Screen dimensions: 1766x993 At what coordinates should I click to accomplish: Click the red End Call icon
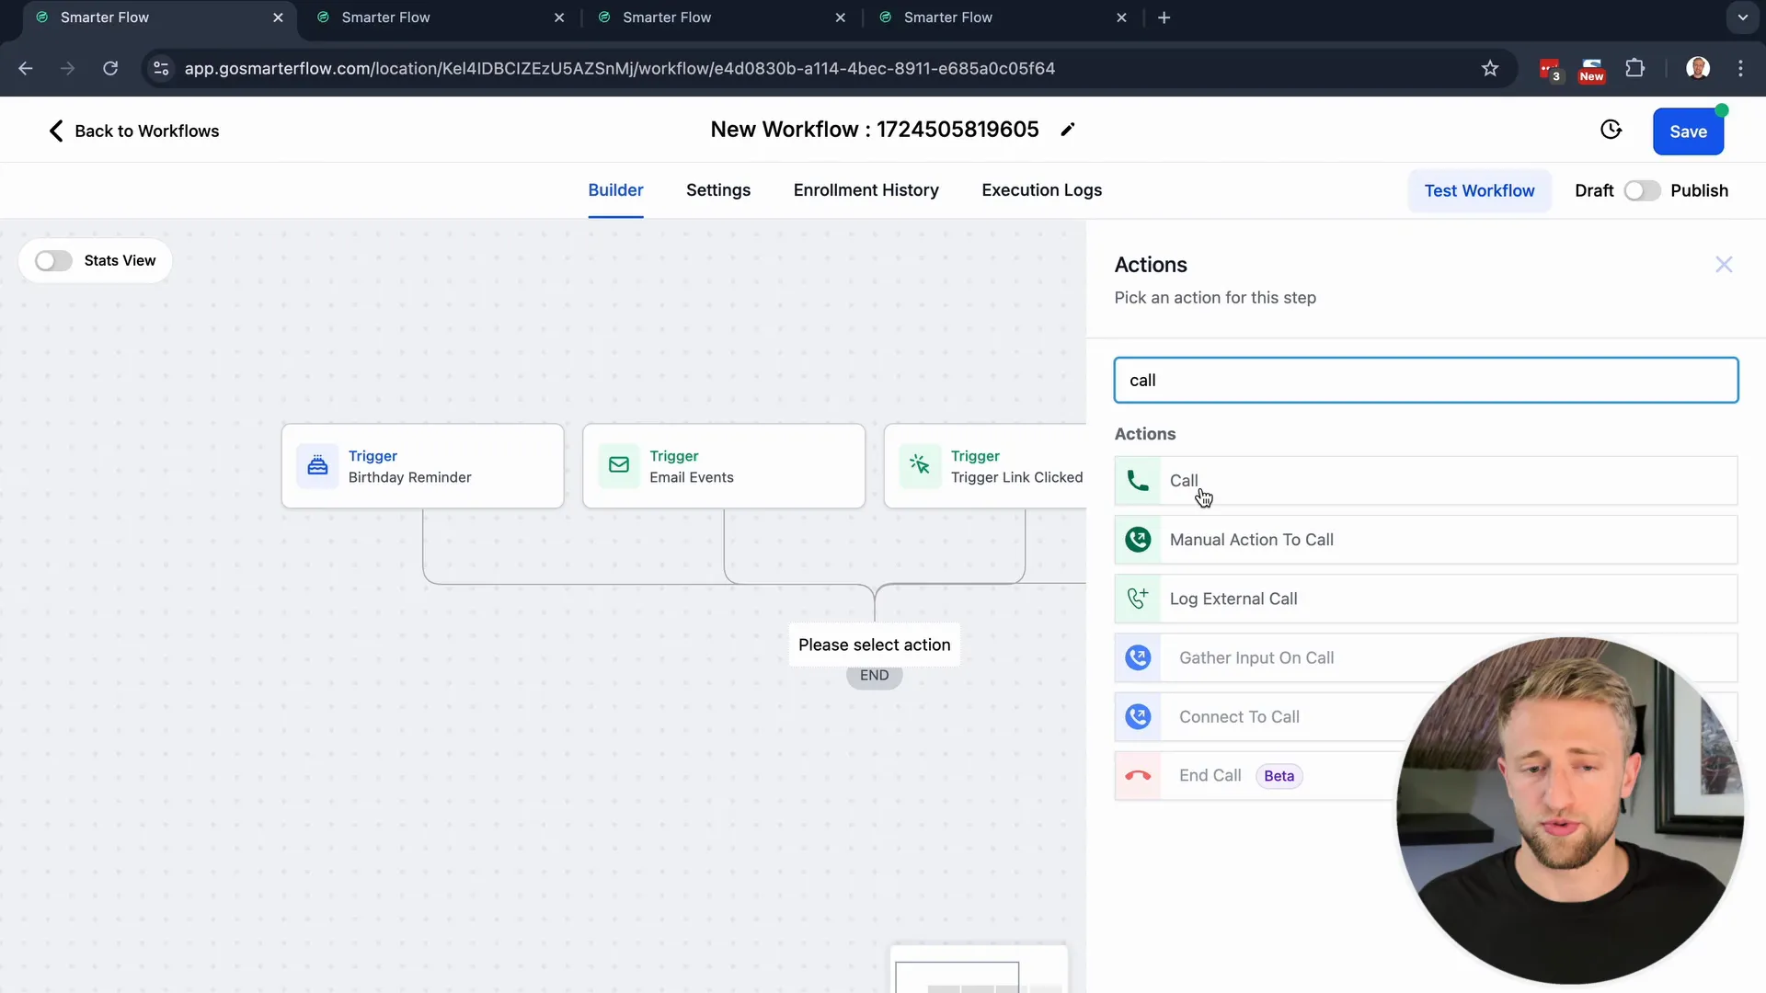1138,775
